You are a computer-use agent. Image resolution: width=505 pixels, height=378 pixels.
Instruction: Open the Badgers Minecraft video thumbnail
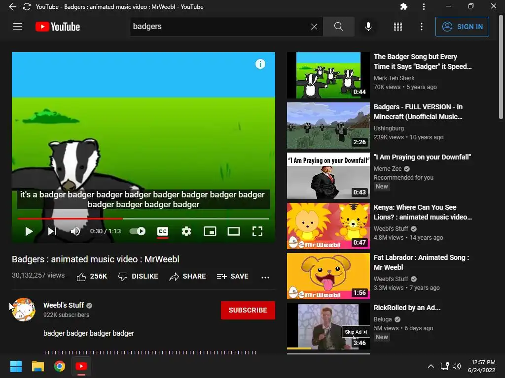point(328,126)
